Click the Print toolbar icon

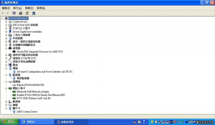20,13
